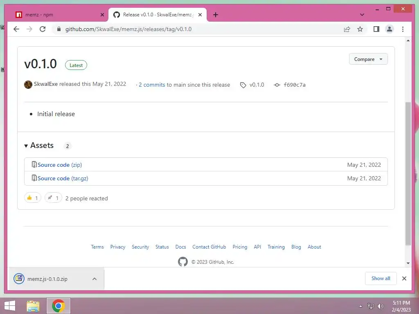Close the Release v0.1.0 tab
The height and width of the screenshot is (314, 419).
coord(200,15)
